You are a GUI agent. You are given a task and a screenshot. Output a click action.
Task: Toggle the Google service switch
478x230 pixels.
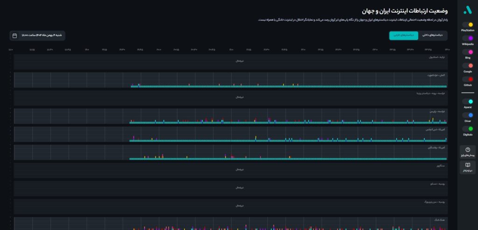(467, 65)
